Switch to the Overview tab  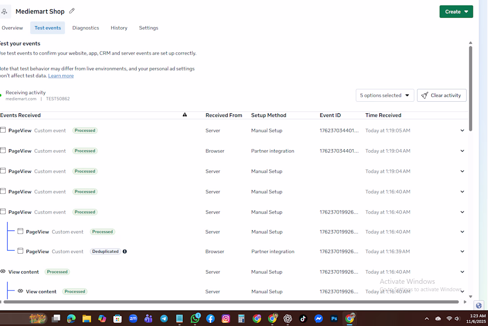point(12,28)
